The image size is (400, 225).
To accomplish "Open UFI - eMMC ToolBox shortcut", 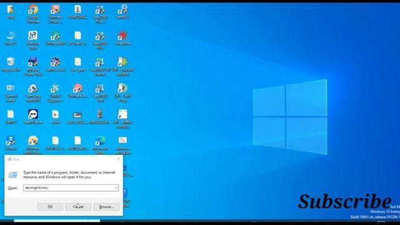I will [122, 119].
